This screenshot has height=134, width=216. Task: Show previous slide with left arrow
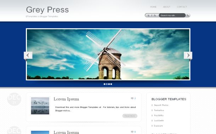[28, 55]
